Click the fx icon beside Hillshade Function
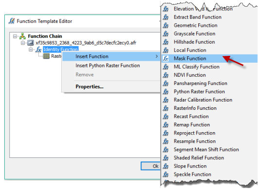The width and height of the screenshot is (258, 189). pos(166,42)
